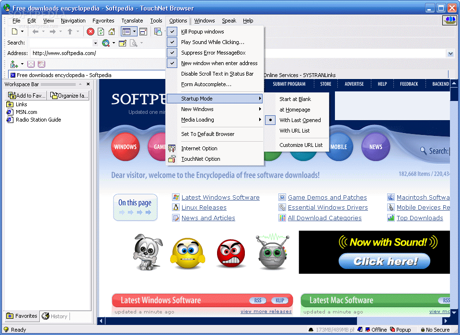Open New page icon dropdown arrow
The height and width of the screenshot is (335, 460).
(x=22, y=32)
